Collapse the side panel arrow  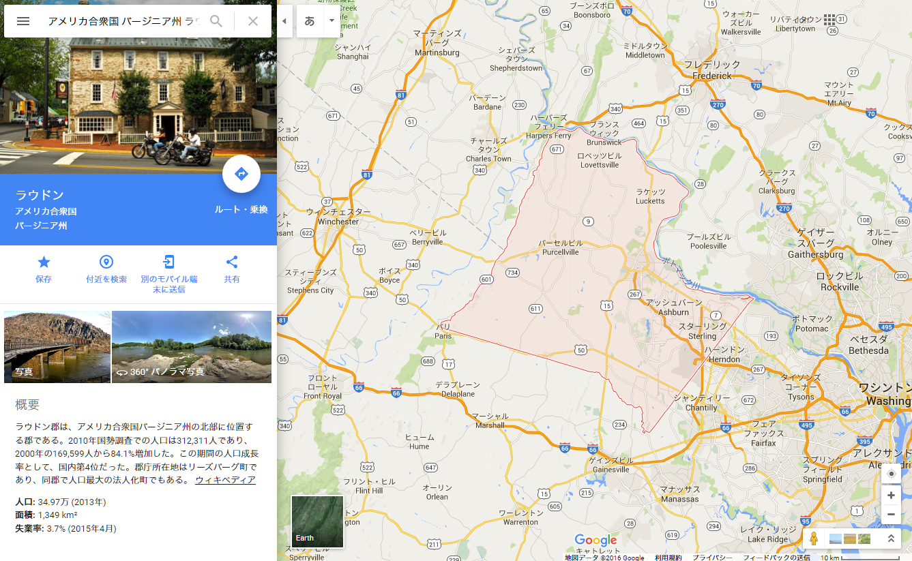click(284, 21)
